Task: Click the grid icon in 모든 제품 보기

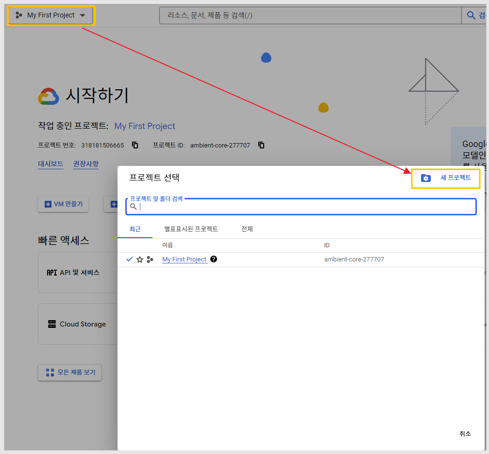Action: click(50, 373)
